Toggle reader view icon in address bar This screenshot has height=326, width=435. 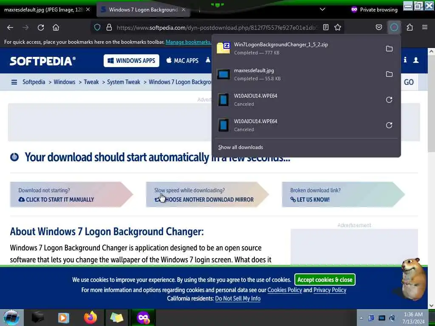(x=326, y=27)
